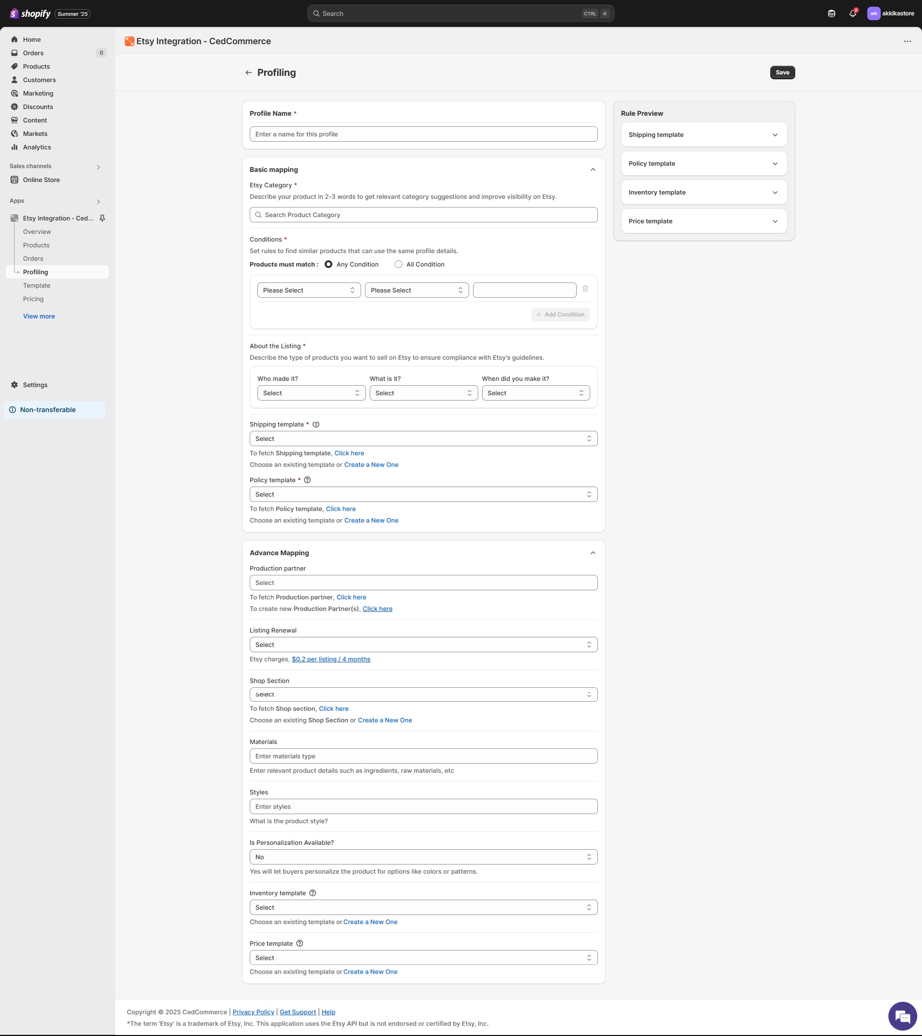Click the $0.2 per listing / 4 months link
Viewport: 922px width, 1036px height.
point(331,659)
